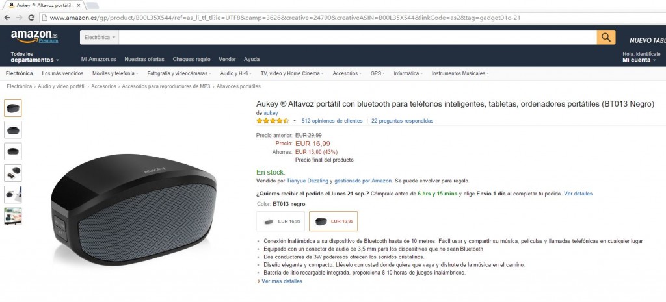The height and width of the screenshot is (302, 666).
Task: Expand Todos los departamentos menu
Action: point(34,57)
